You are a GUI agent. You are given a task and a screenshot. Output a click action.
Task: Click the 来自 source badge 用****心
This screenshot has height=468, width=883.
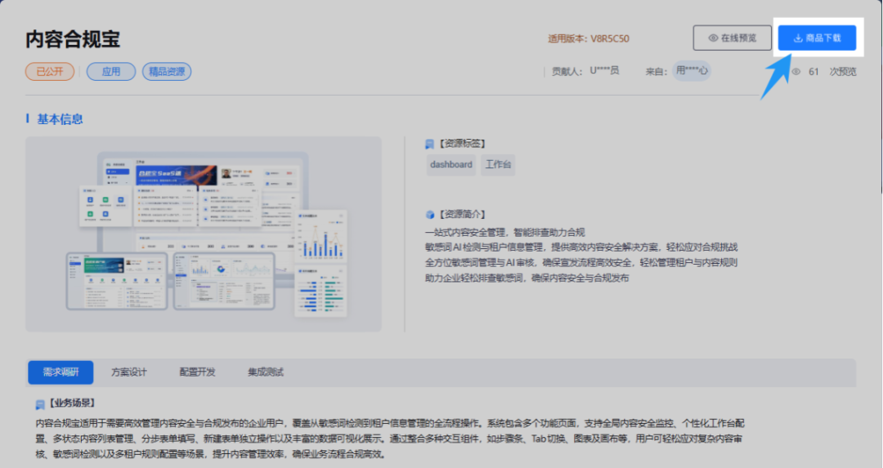point(692,71)
